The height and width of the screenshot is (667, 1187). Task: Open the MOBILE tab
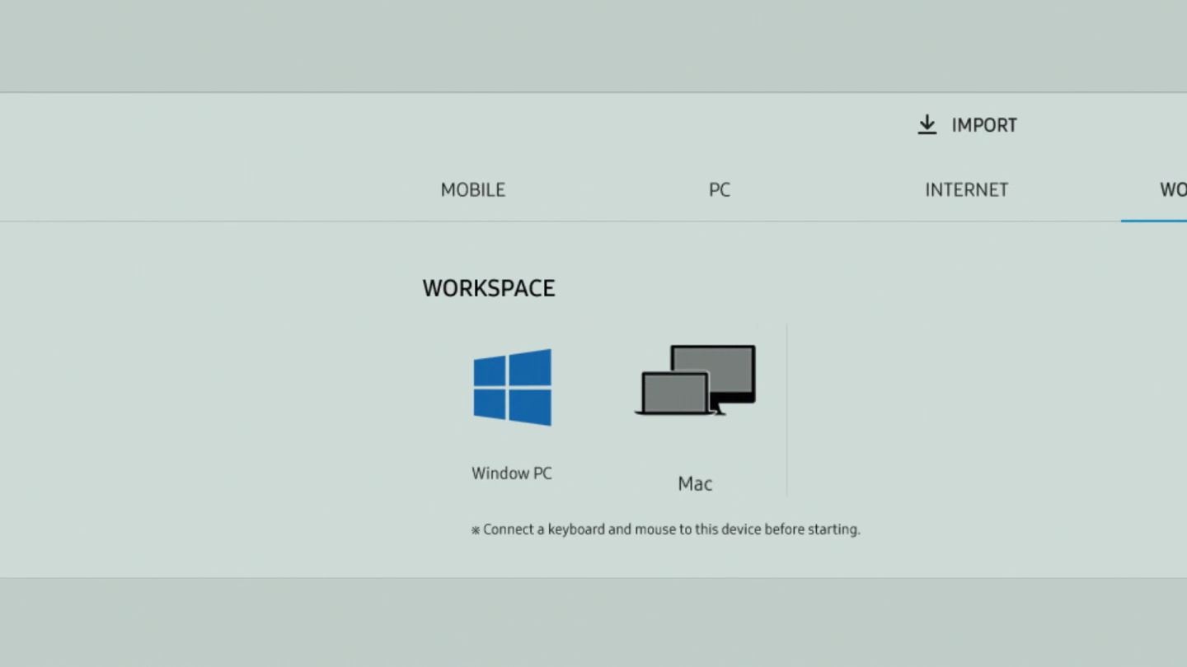point(472,189)
